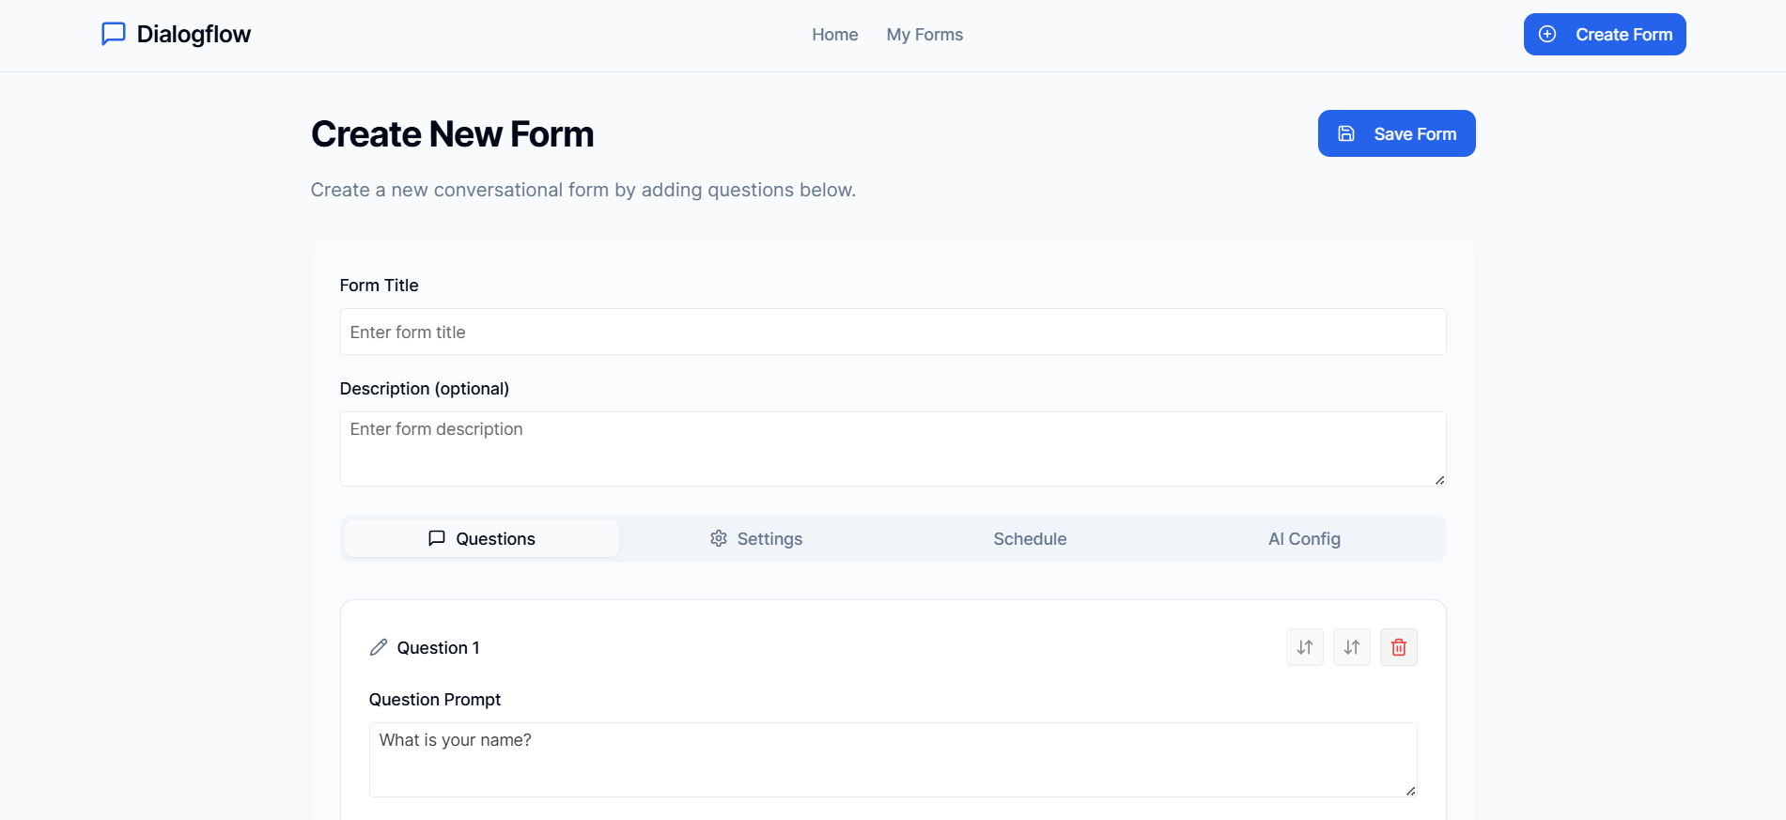Click the speech bubble icon on Questions tab

tap(437, 538)
